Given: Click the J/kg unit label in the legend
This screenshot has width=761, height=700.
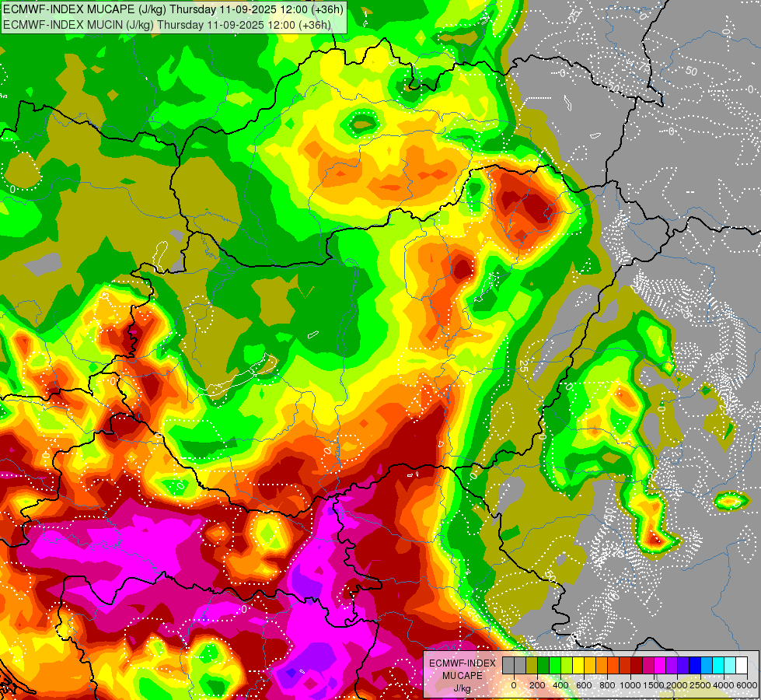Looking at the screenshot, I should [x=463, y=689].
